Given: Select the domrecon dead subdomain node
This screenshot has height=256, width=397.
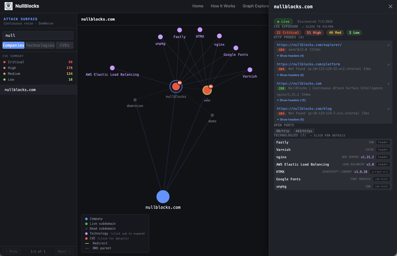Looking at the screenshot, I should pos(135,100).
